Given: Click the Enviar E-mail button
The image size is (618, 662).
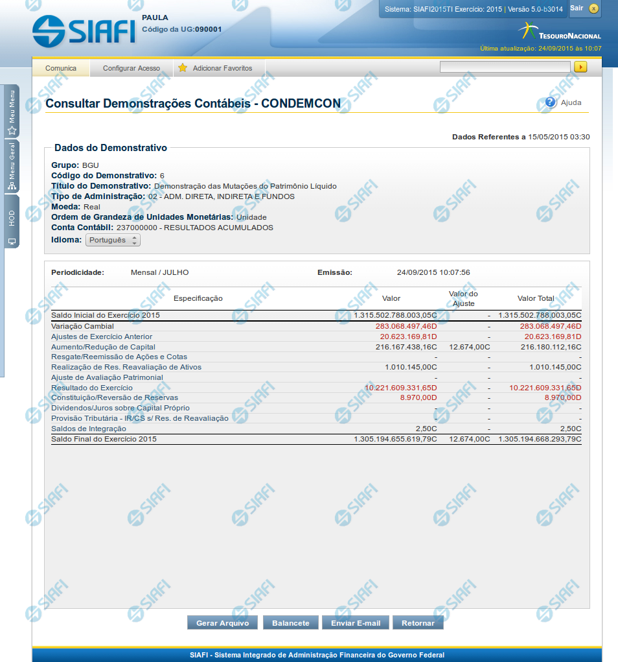Looking at the screenshot, I should click(356, 622).
